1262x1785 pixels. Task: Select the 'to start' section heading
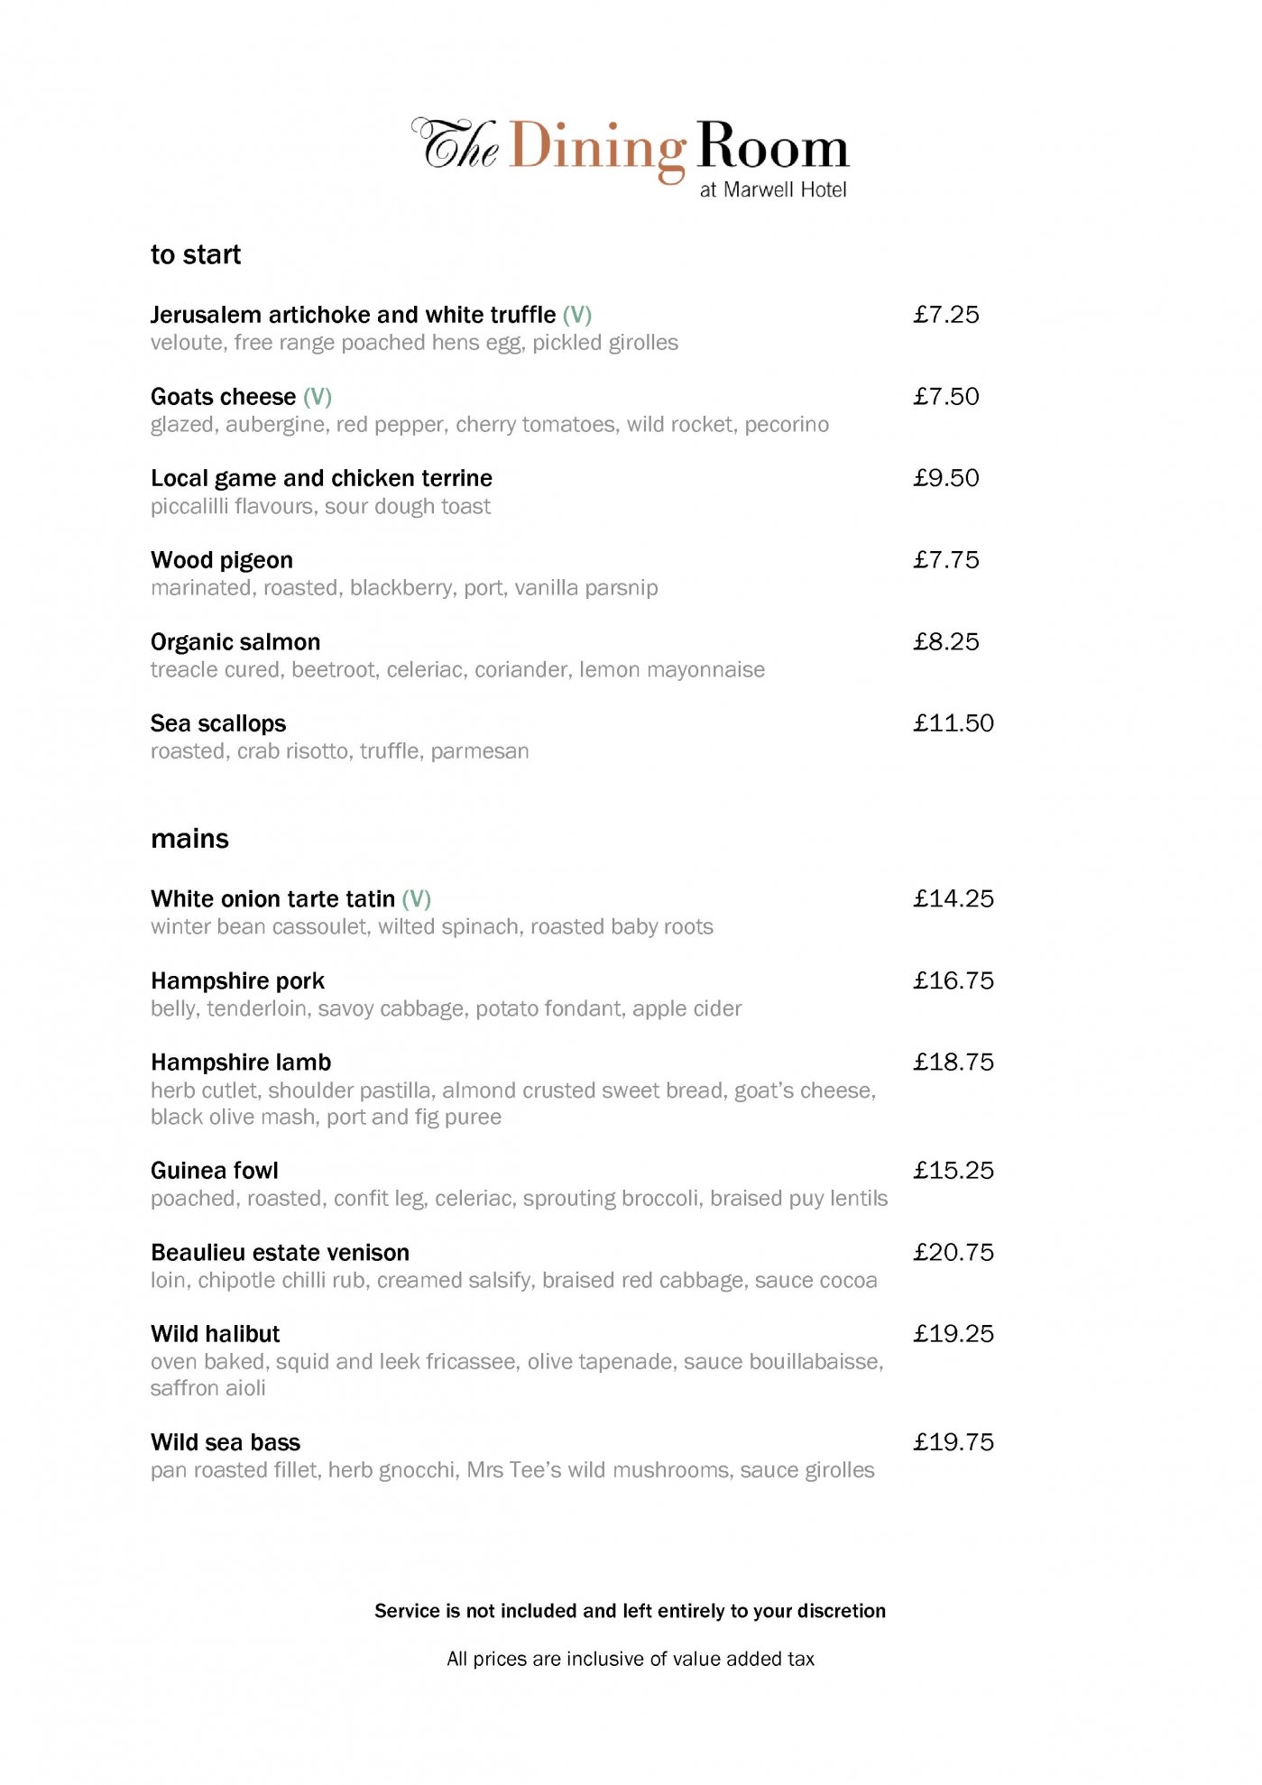[196, 254]
